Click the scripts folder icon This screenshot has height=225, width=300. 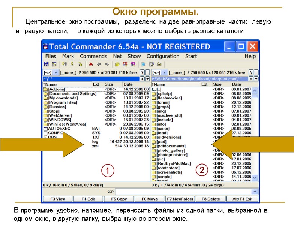click(x=154, y=177)
